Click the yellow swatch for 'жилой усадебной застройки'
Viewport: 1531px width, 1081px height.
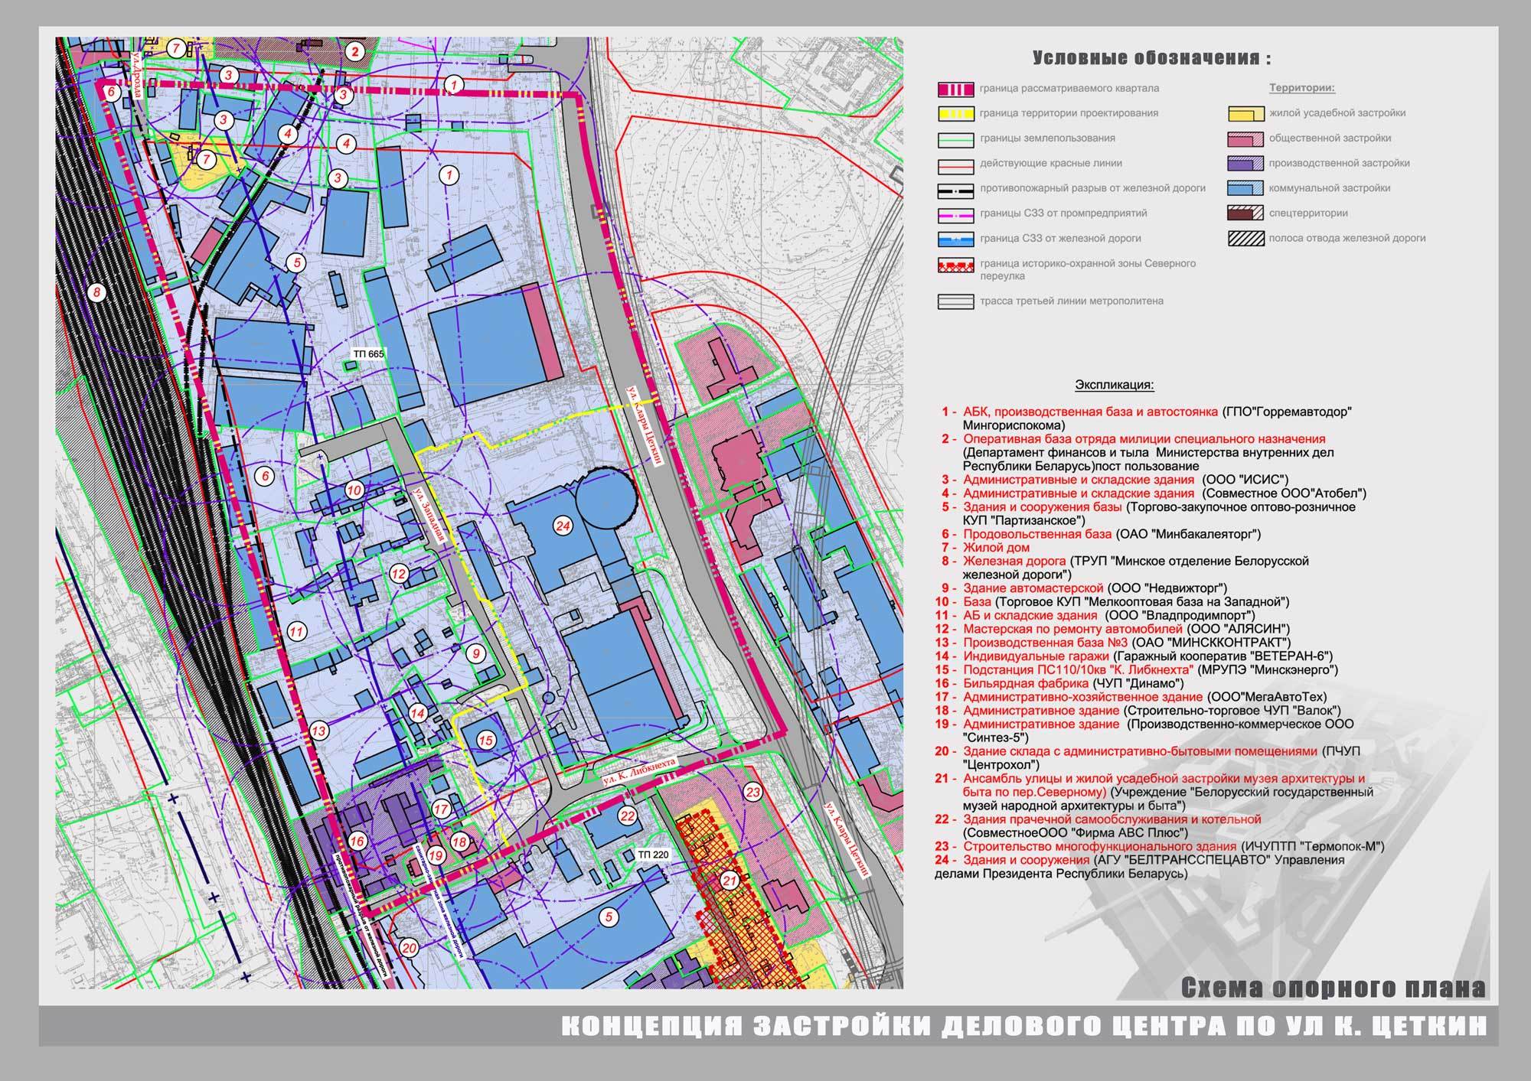tap(1245, 114)
